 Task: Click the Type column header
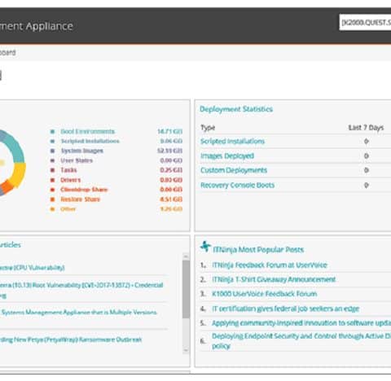point(208,128)
